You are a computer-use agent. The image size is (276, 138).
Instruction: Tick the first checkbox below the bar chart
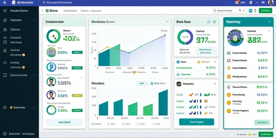click(93, 124)
